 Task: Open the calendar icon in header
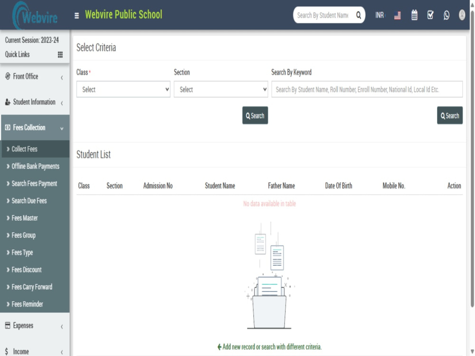tap(414, 15)
